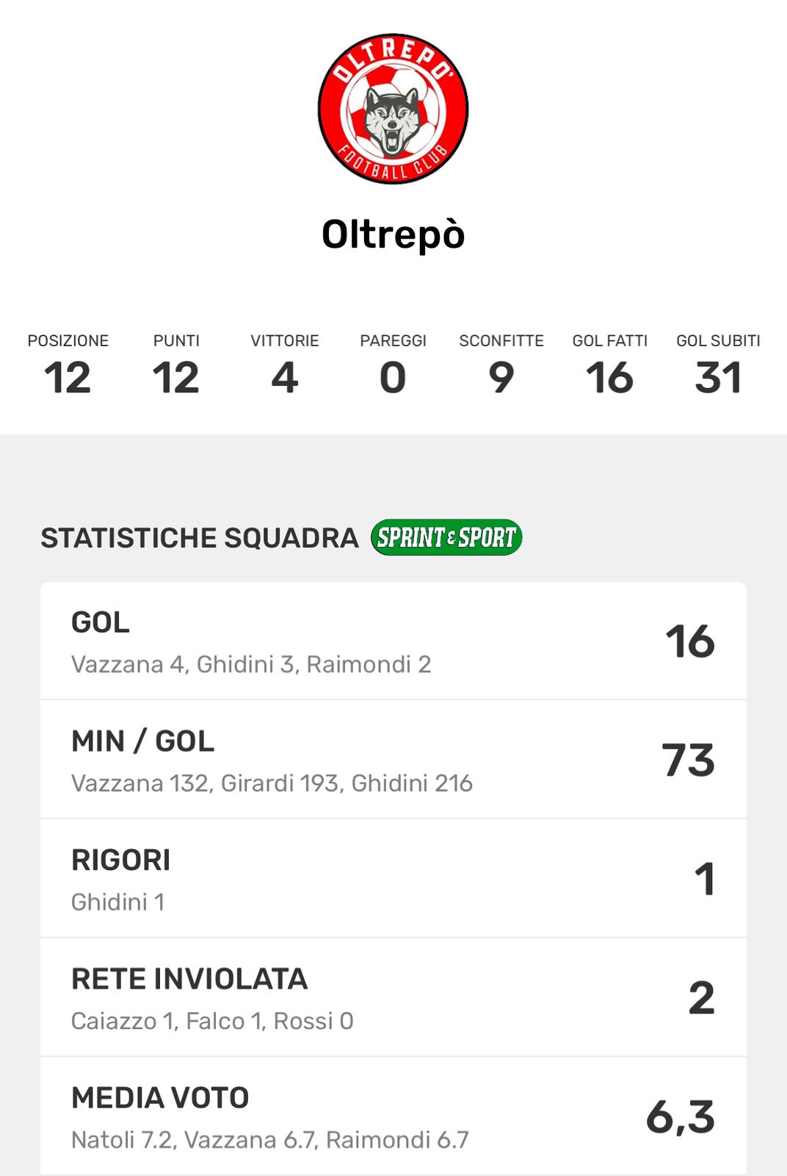787x1176 pixels.
Task: Tap the Oltrepò Football Club logo
Action: click(393, 109)
